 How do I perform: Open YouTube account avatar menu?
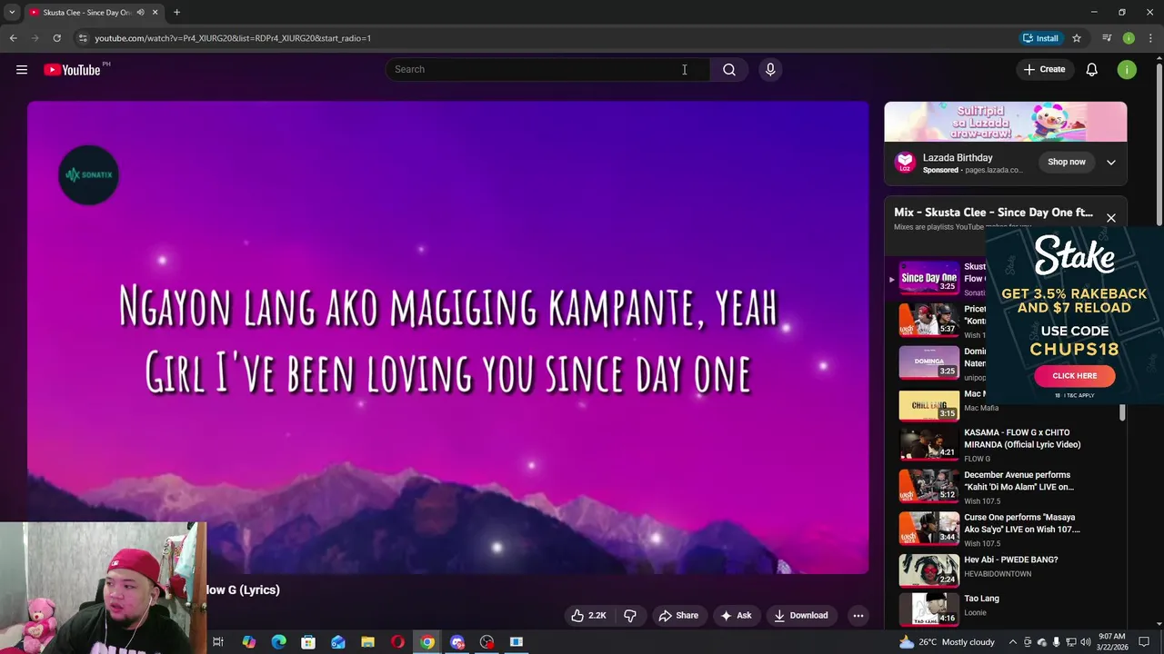(1127, 69)
